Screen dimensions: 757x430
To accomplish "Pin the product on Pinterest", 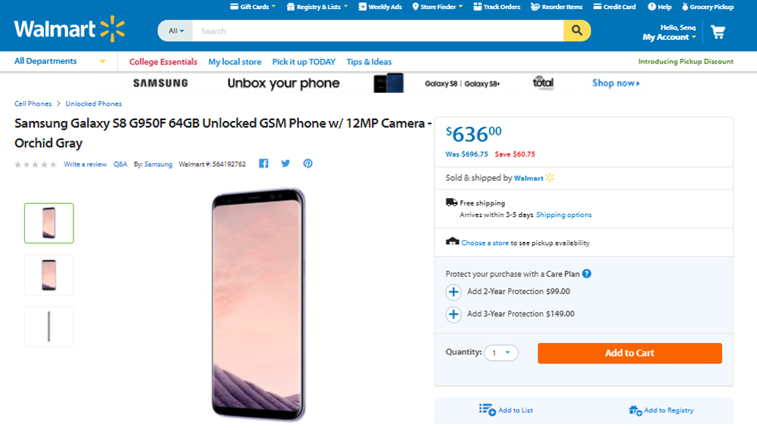I will tap(308, 163).
